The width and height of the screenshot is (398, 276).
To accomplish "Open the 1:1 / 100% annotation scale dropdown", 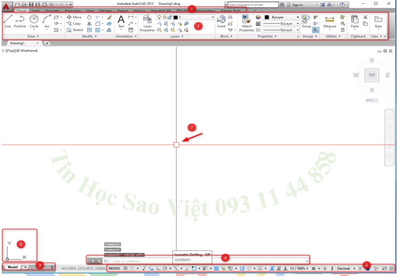I will point(299,268).
